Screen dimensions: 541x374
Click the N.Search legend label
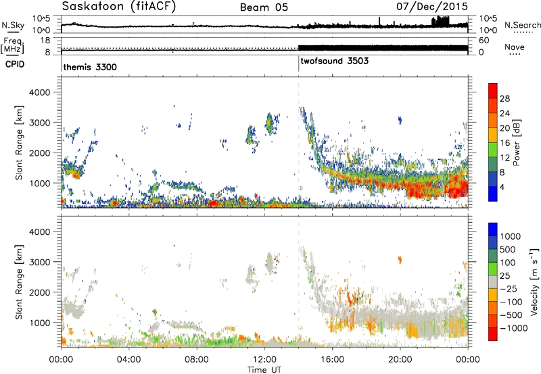click(522, 25)
